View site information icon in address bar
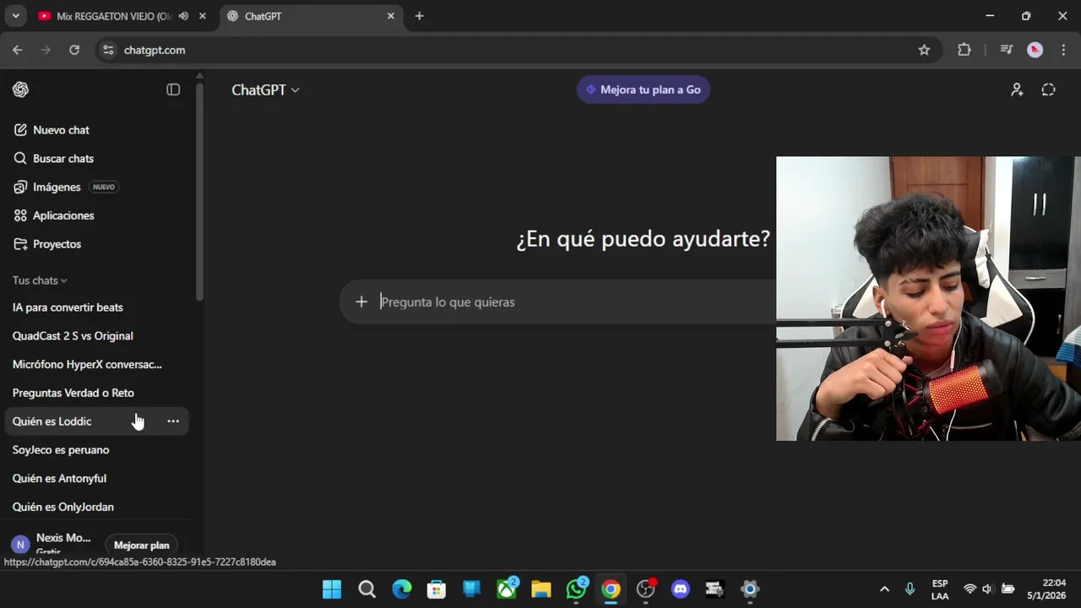Screen dimensions: 1081x608 tap(108, 50)
